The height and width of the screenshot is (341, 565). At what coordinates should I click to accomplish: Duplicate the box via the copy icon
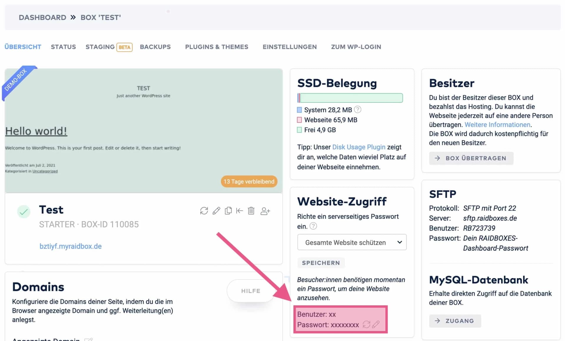click(228, 211)
